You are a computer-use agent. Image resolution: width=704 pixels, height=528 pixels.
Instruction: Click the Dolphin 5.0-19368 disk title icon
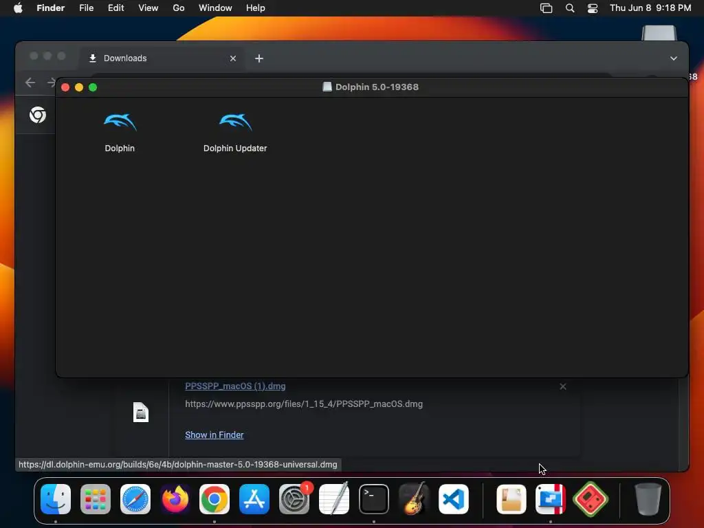[x=327, y=87]
